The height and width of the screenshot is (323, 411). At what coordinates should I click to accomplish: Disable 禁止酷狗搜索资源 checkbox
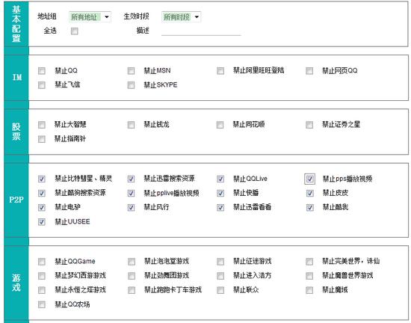coord(42,193)
